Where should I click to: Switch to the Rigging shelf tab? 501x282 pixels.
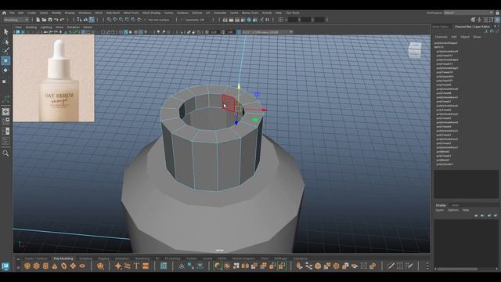click(103, 258)
